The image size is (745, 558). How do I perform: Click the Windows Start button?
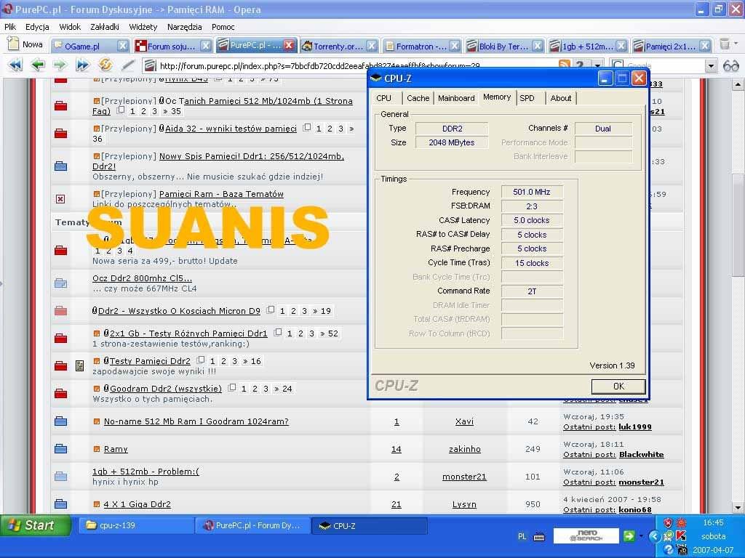[x=35, y=525]
